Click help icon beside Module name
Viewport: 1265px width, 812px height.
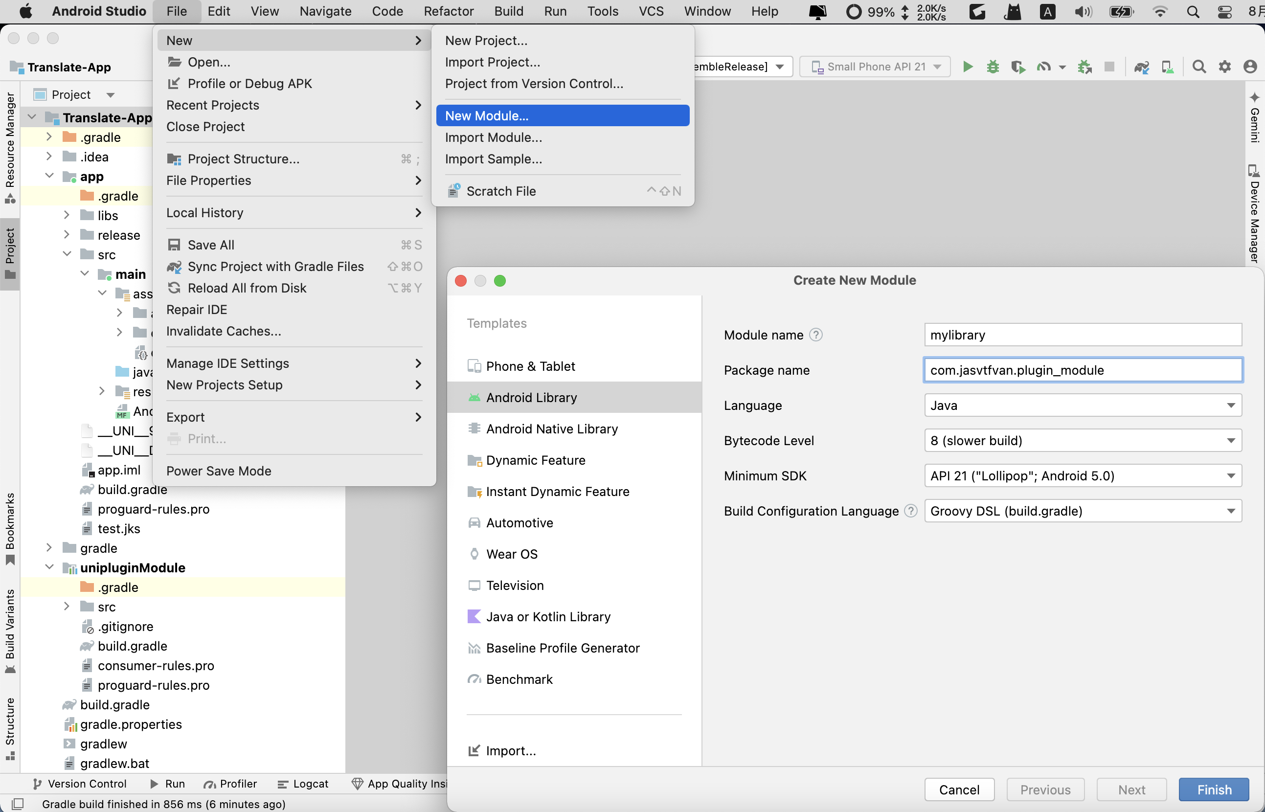815,335
